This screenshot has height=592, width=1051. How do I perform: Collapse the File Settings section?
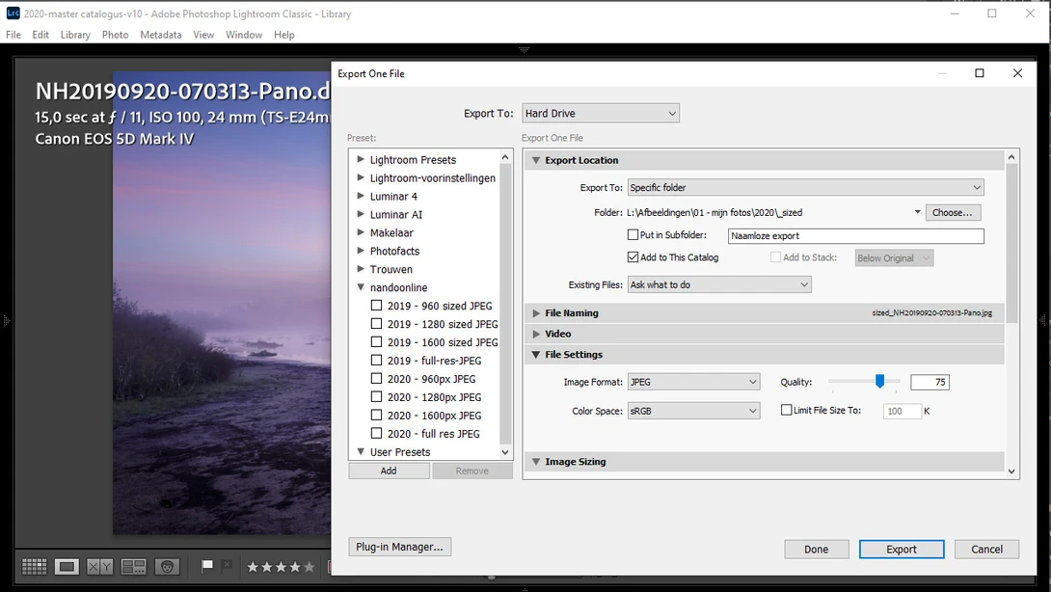point(535,355)
